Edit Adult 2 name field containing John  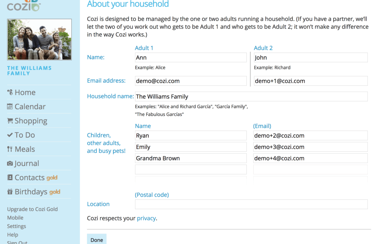[311, 57]
